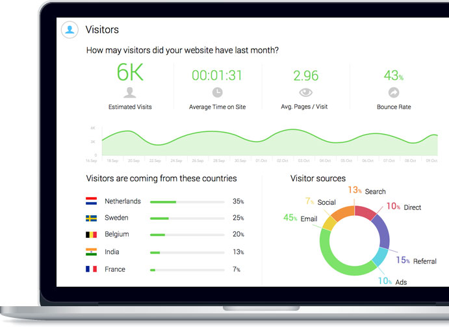This screenshot has width=449, height=327.
Task: Click the 00:01:31 average time value
Action: (217, 75)
